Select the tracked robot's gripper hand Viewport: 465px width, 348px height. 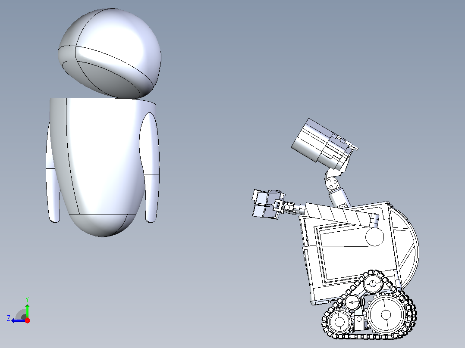[268, 204]
